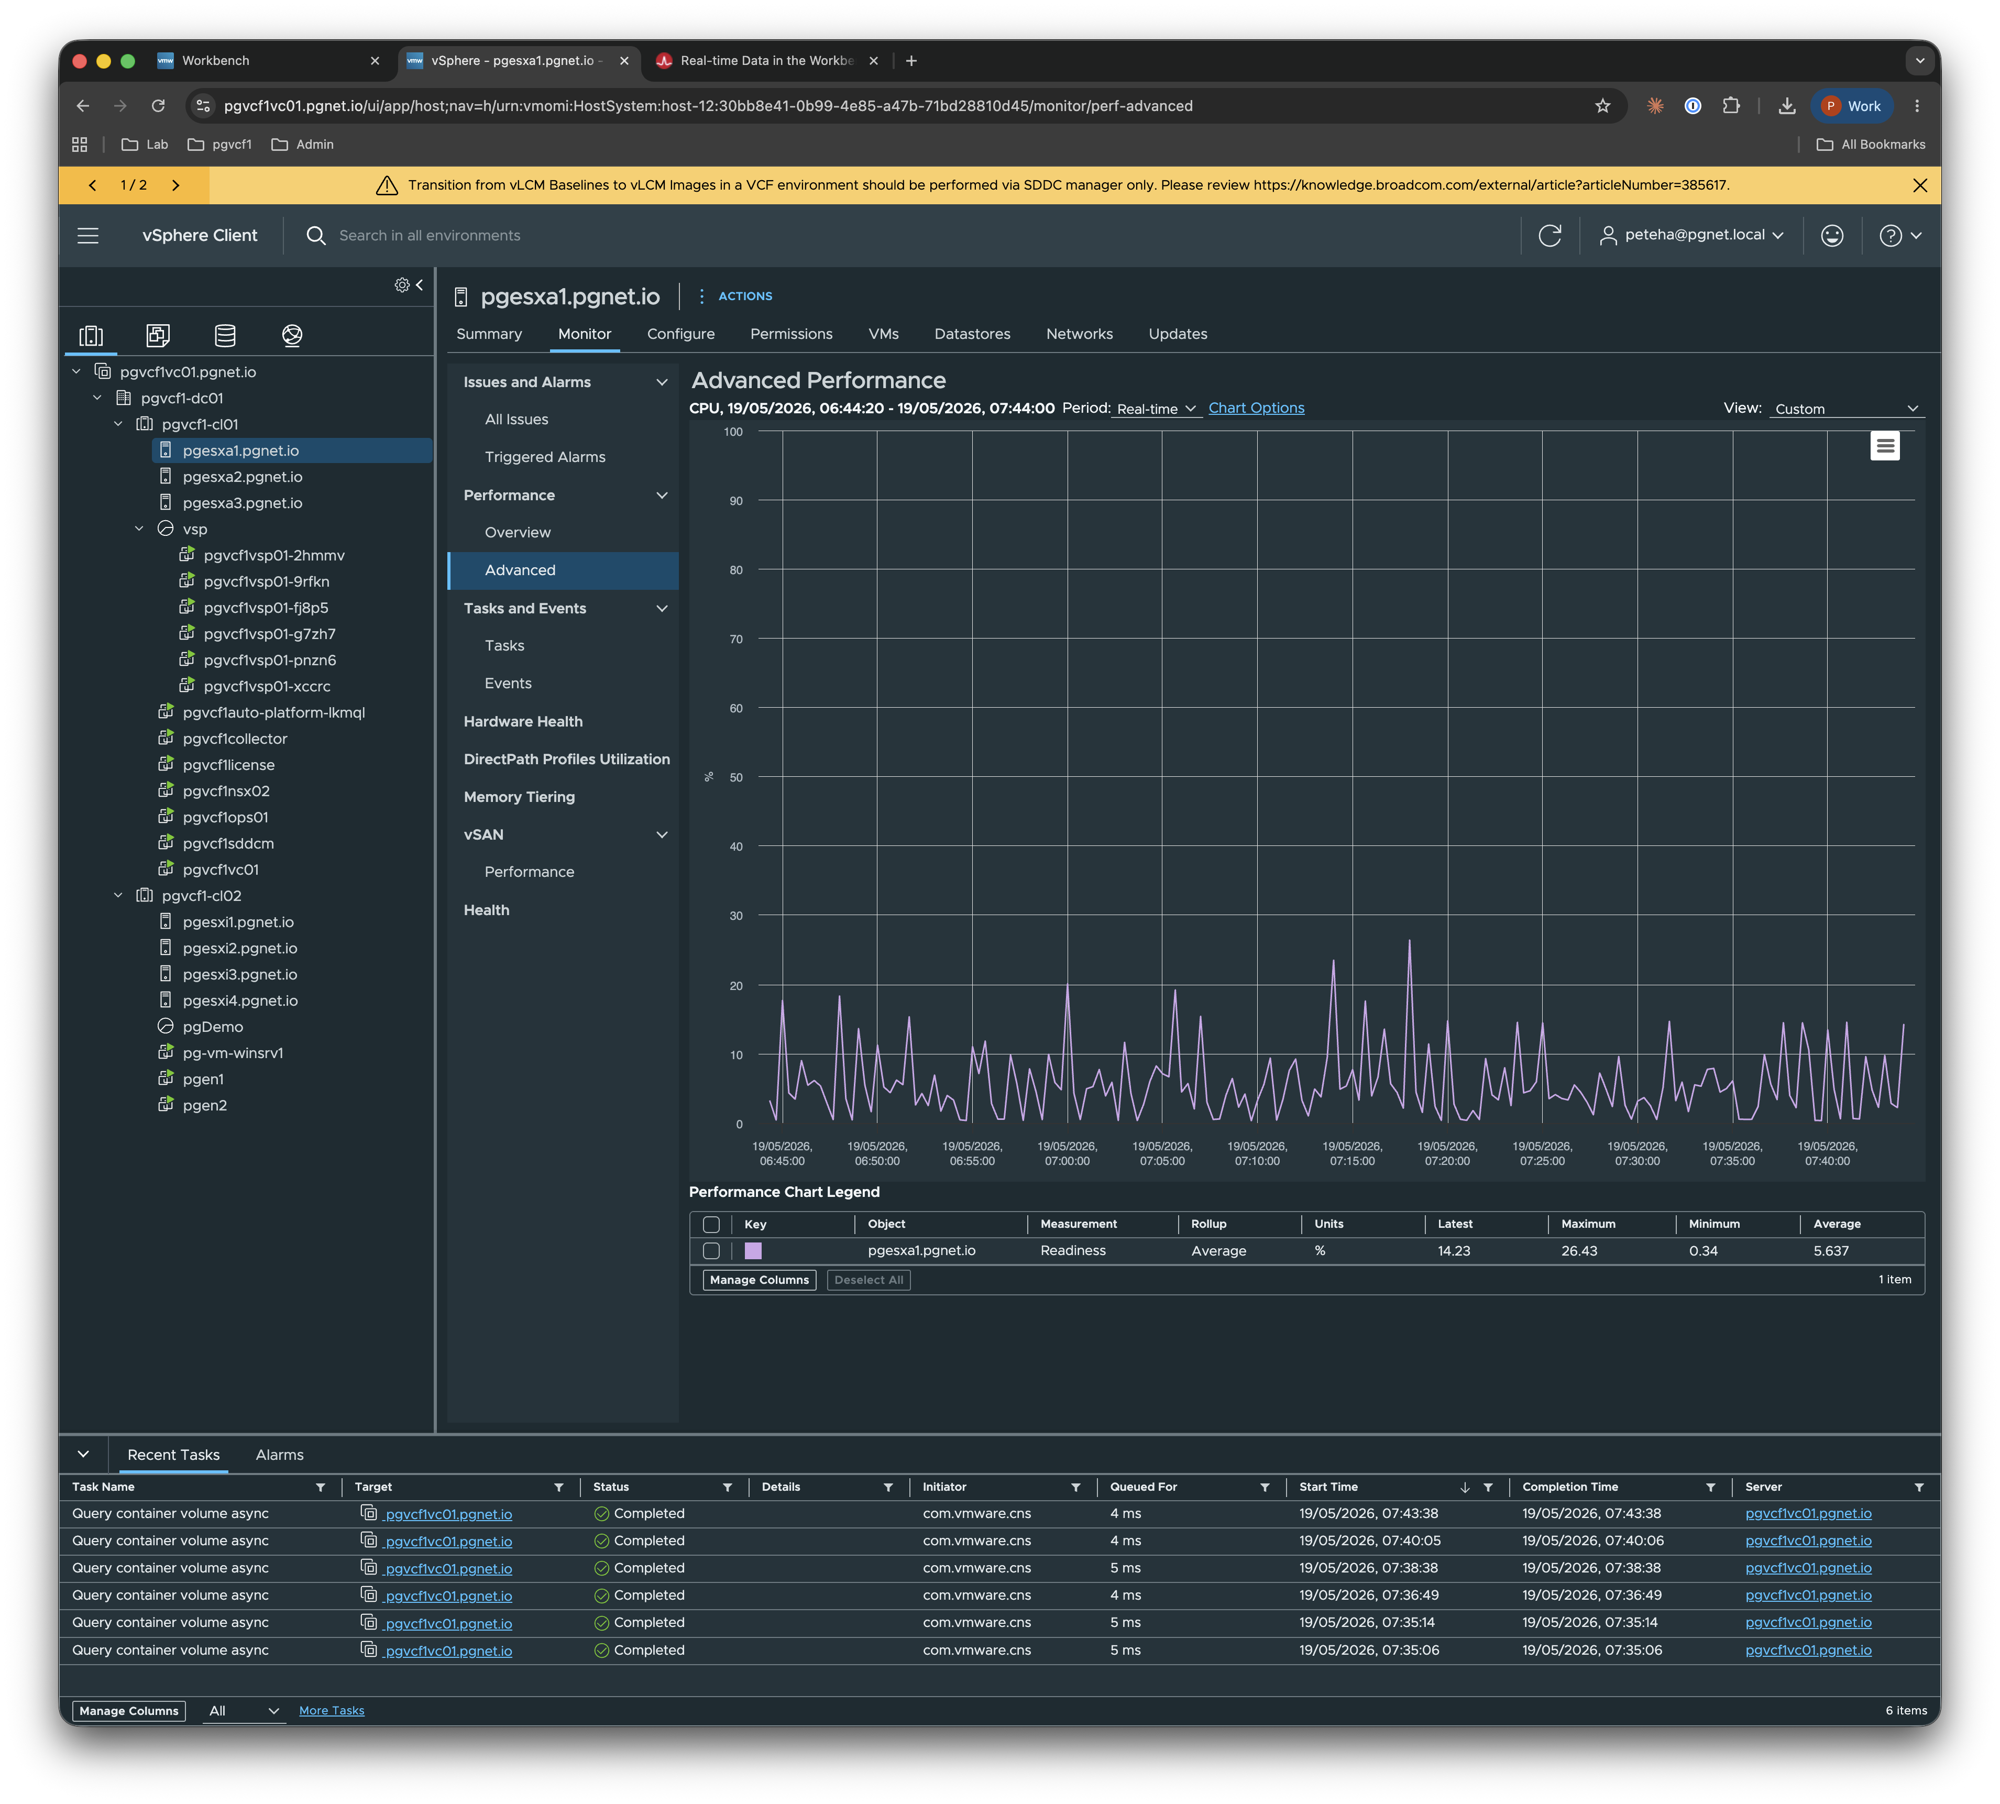Collapse the pgvcf1-cl02 cluster tree node

[119, 896]
